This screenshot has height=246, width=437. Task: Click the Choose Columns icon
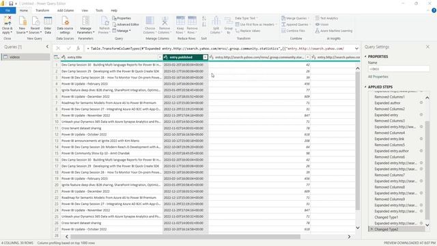[x=150, y=21]
